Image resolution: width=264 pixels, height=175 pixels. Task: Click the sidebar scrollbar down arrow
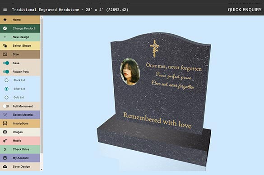tap(42, 170)
